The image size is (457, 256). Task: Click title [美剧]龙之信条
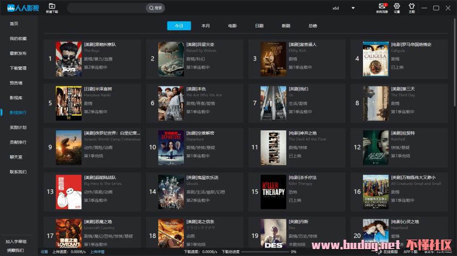point(200,222)
